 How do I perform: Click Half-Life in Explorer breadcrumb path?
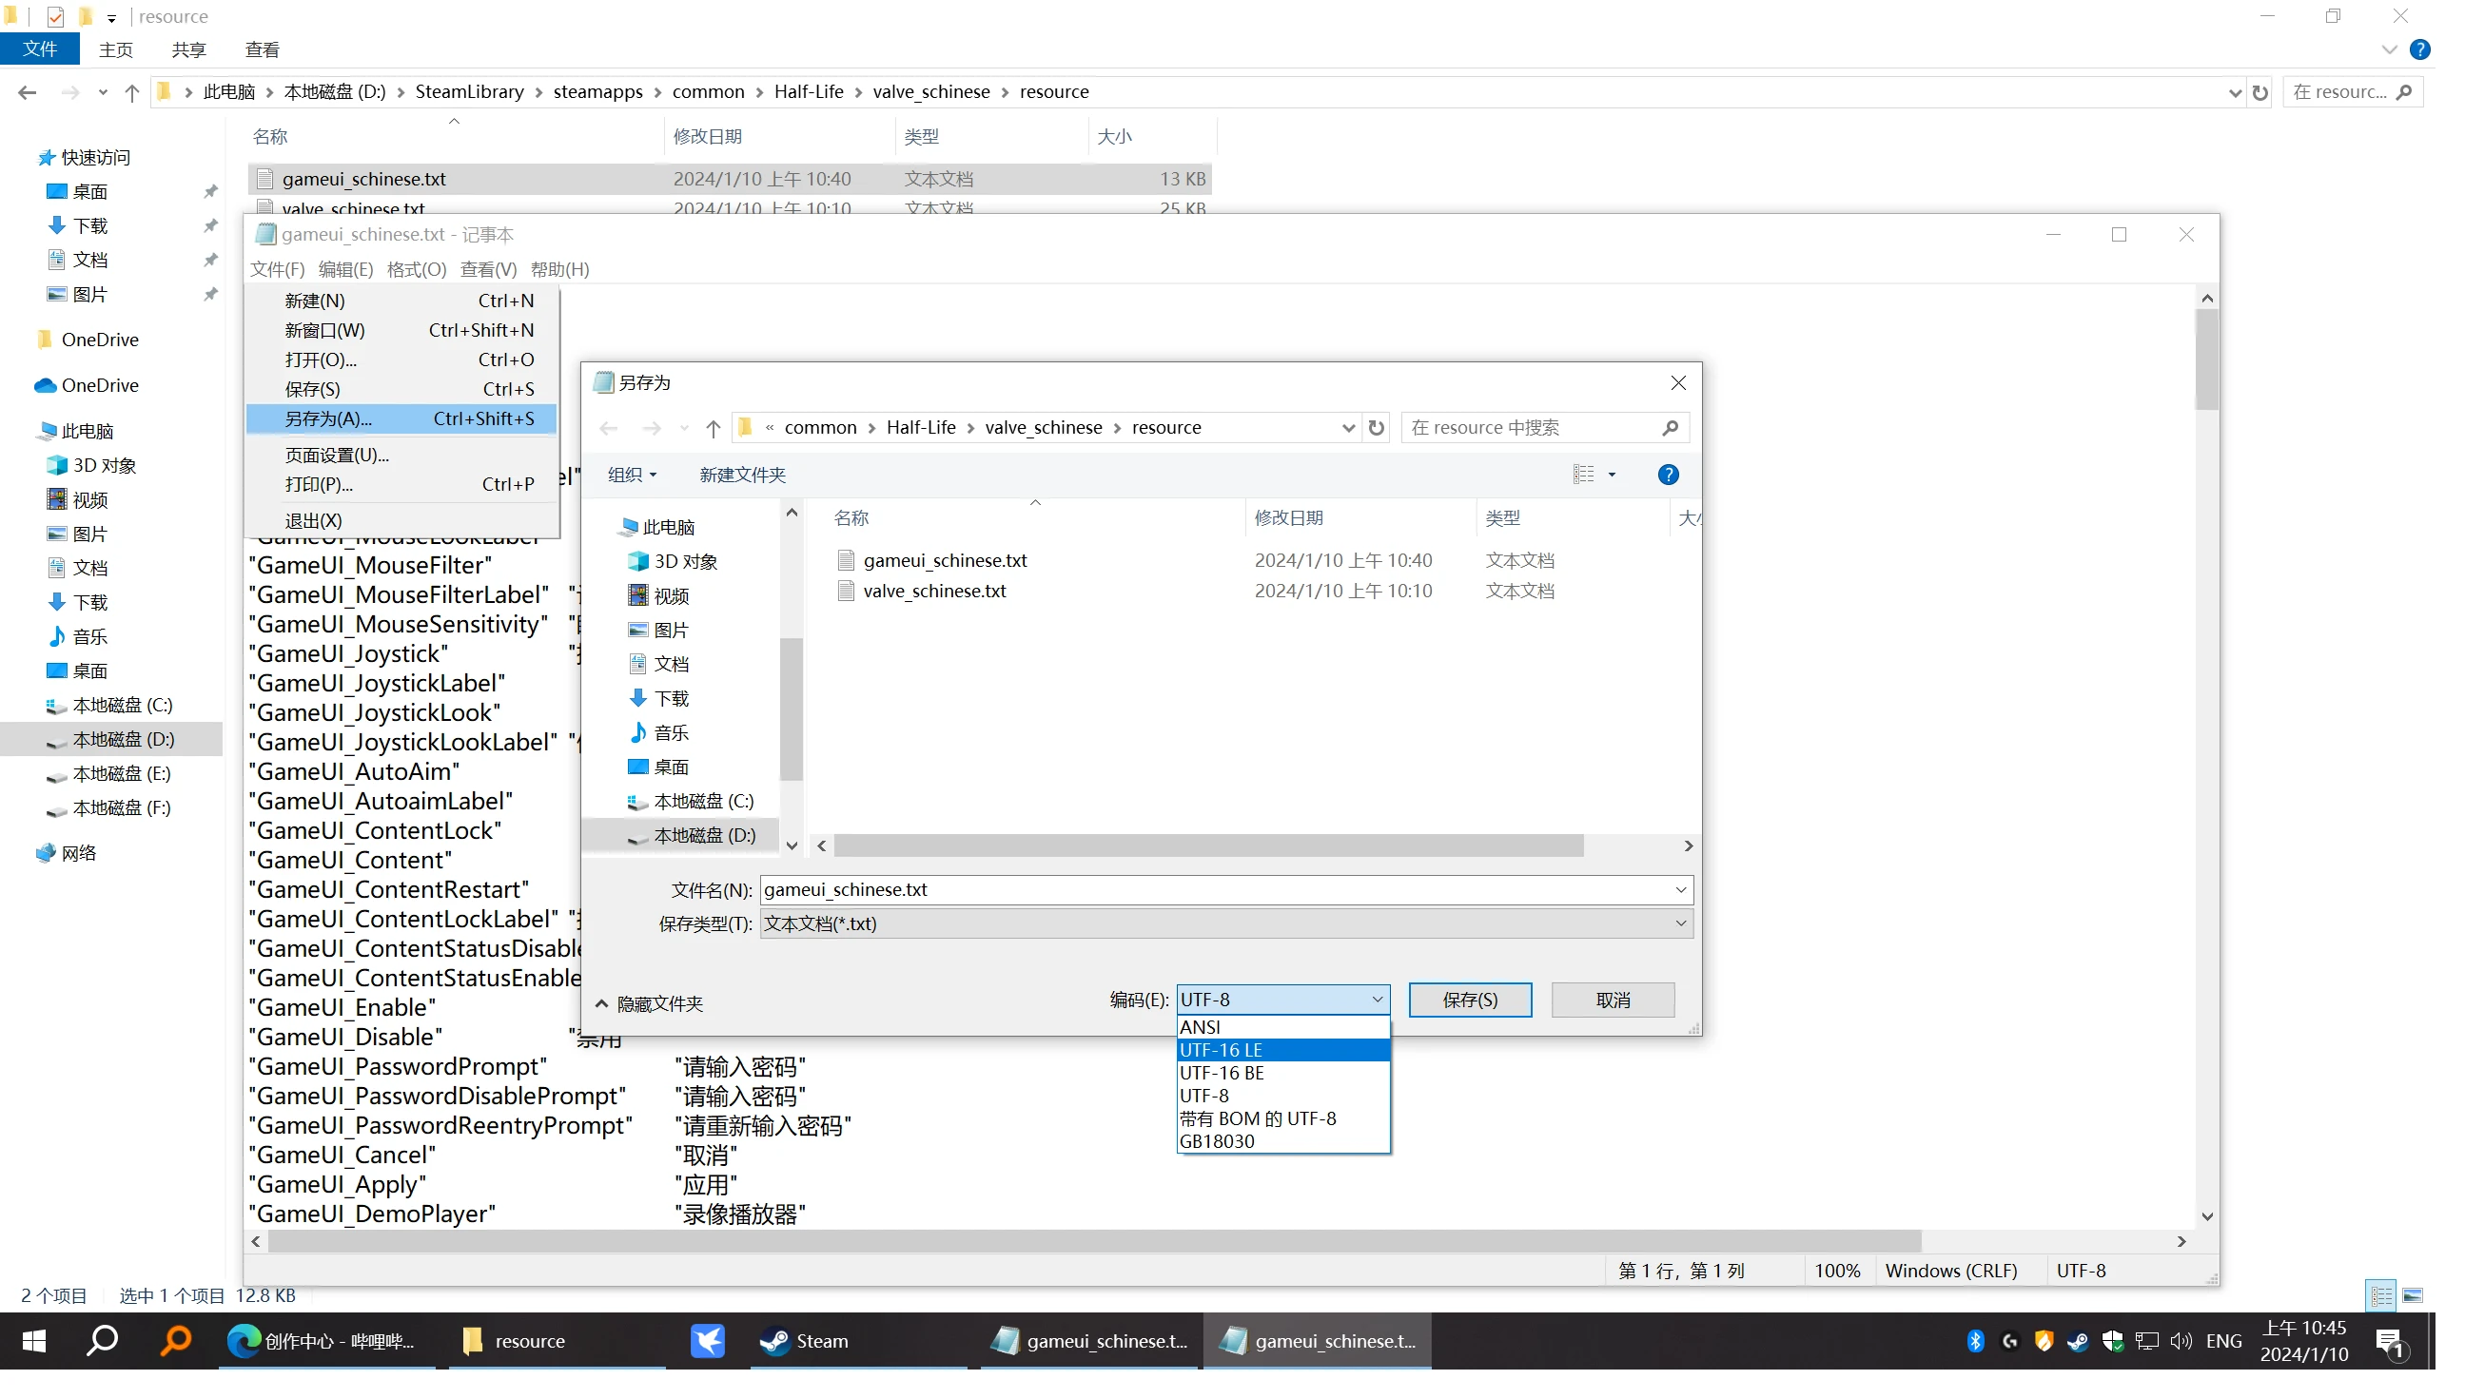[x=809, y=91]
